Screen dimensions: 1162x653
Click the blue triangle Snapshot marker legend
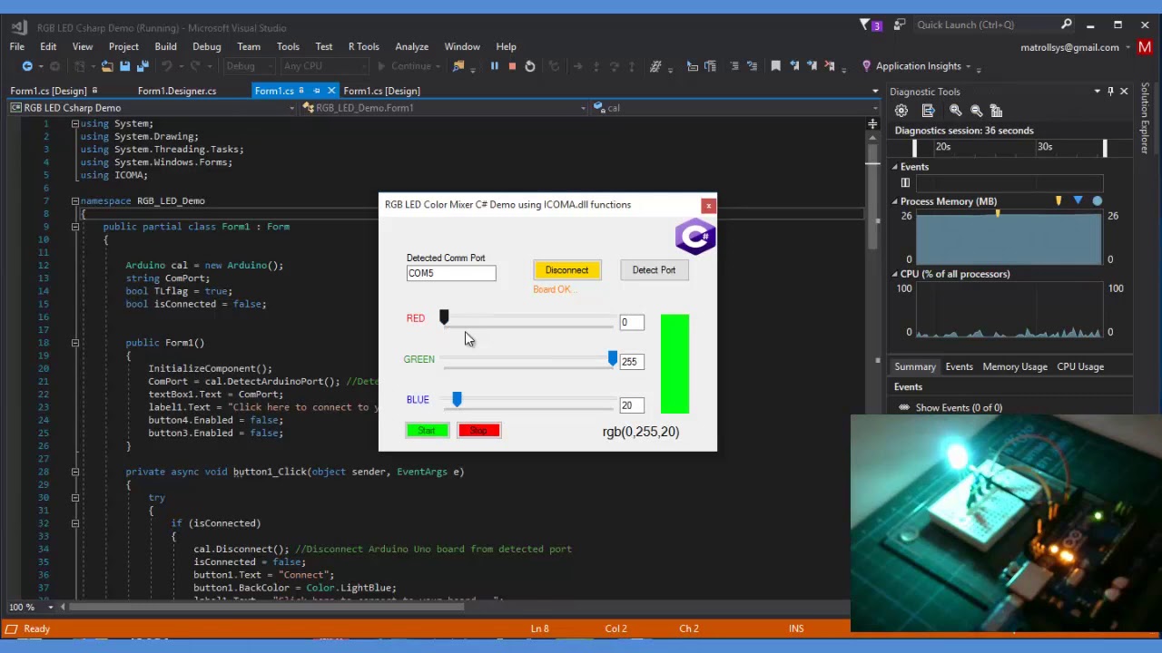click(x=1078, y=201)
